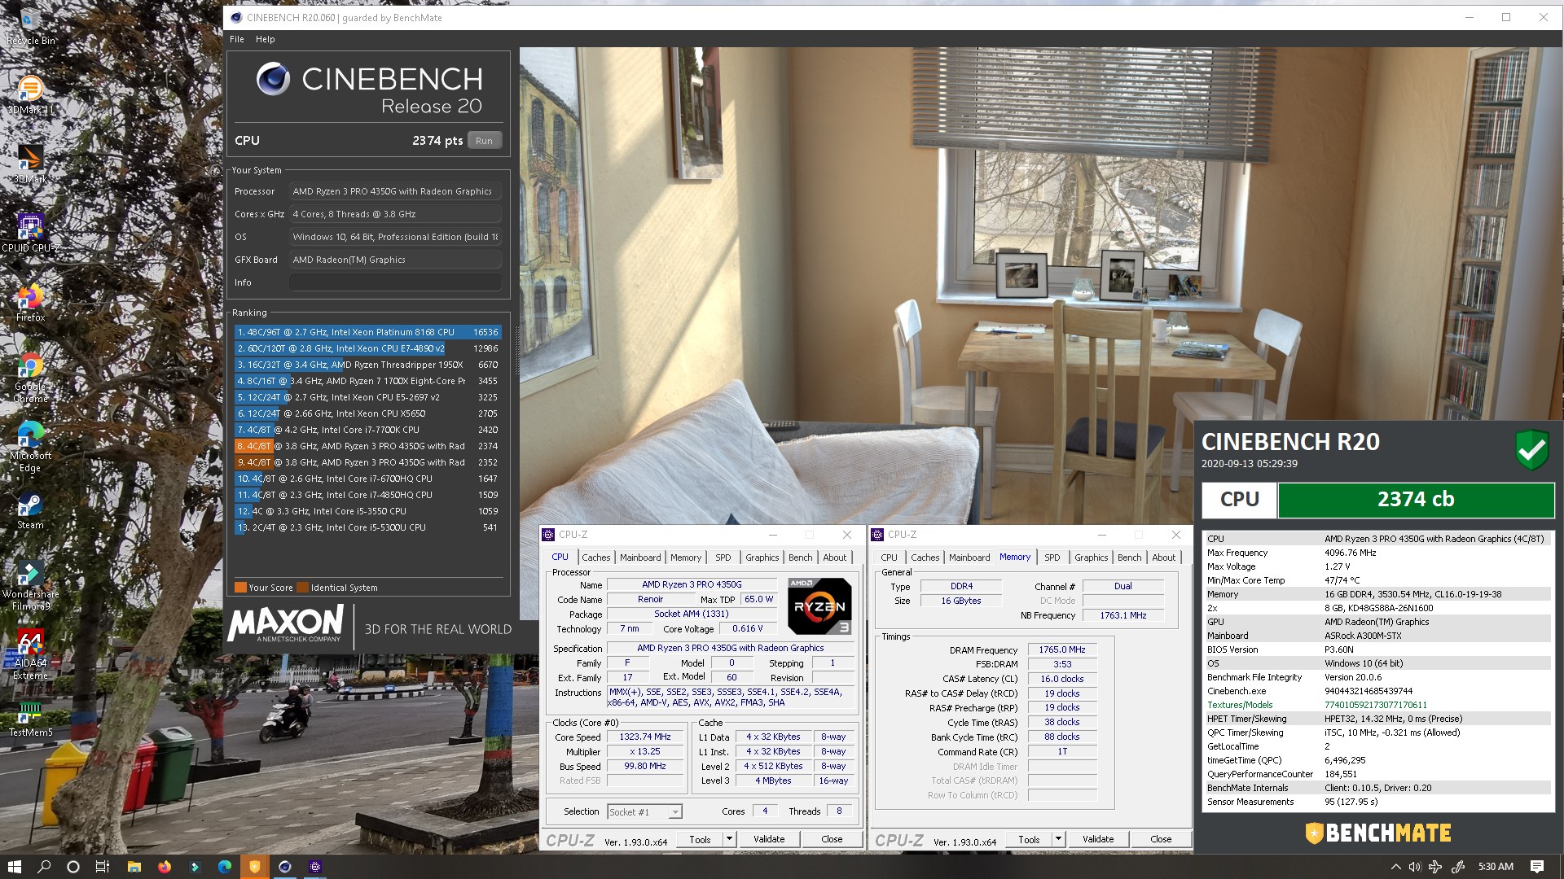This screenshot has height=879, width=1564.
Task: Open the Socket #1 selection dropdown
Action: point(644,811)
